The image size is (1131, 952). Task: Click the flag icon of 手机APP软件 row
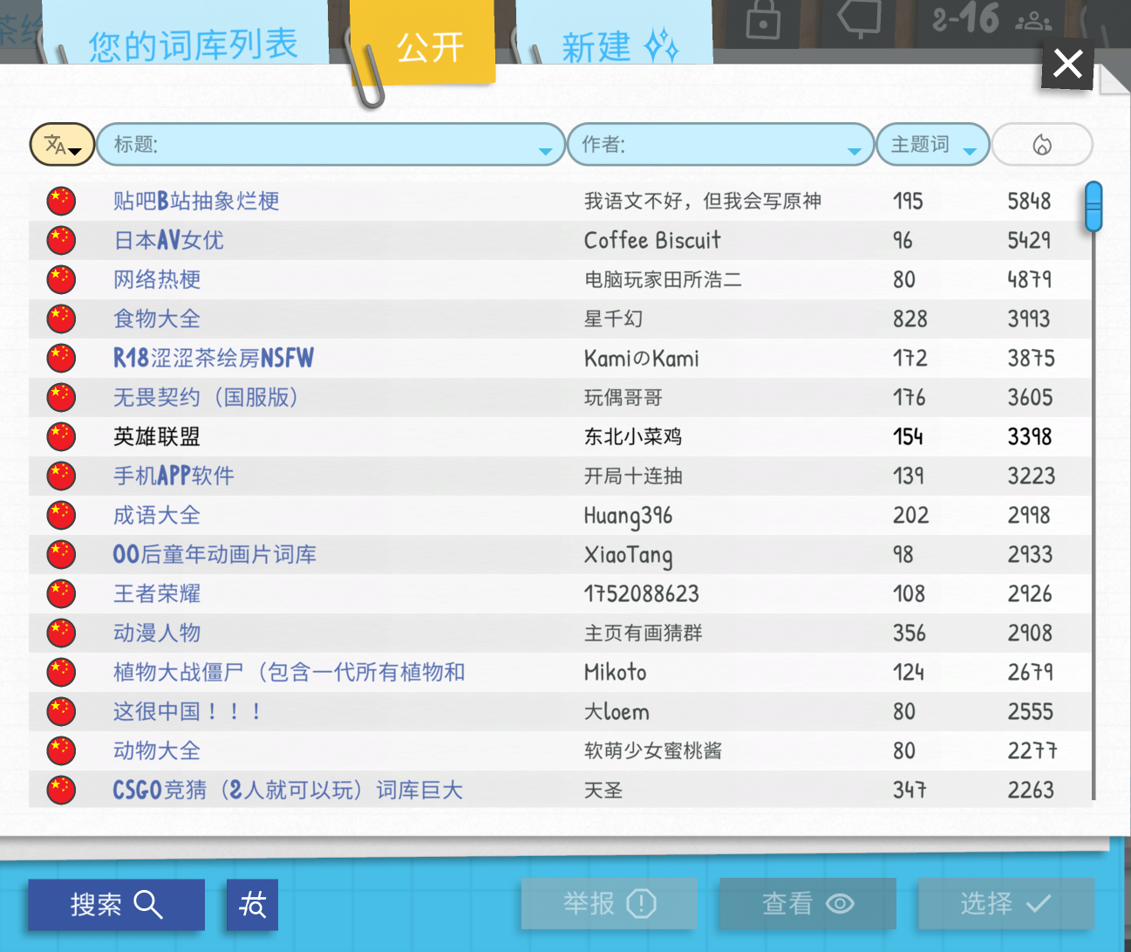61,476
